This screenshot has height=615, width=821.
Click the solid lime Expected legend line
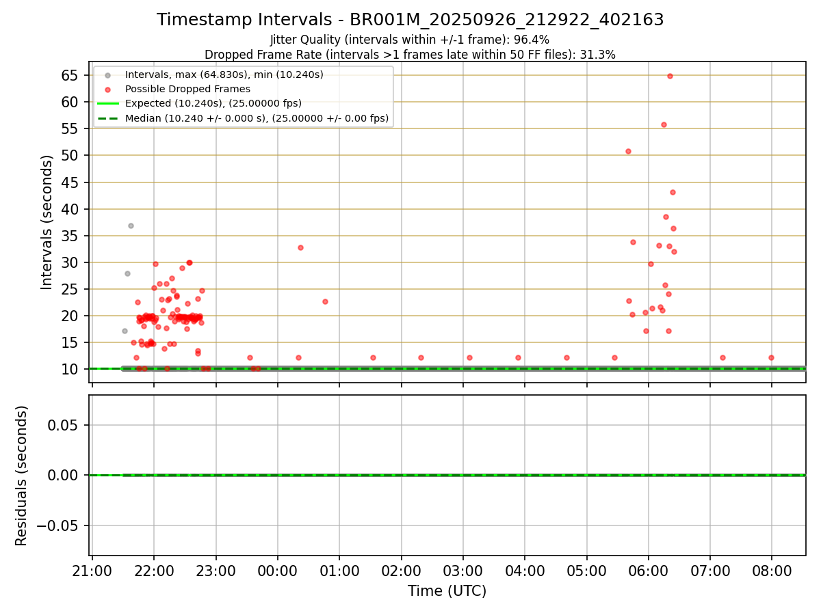[x=107, y=104]
